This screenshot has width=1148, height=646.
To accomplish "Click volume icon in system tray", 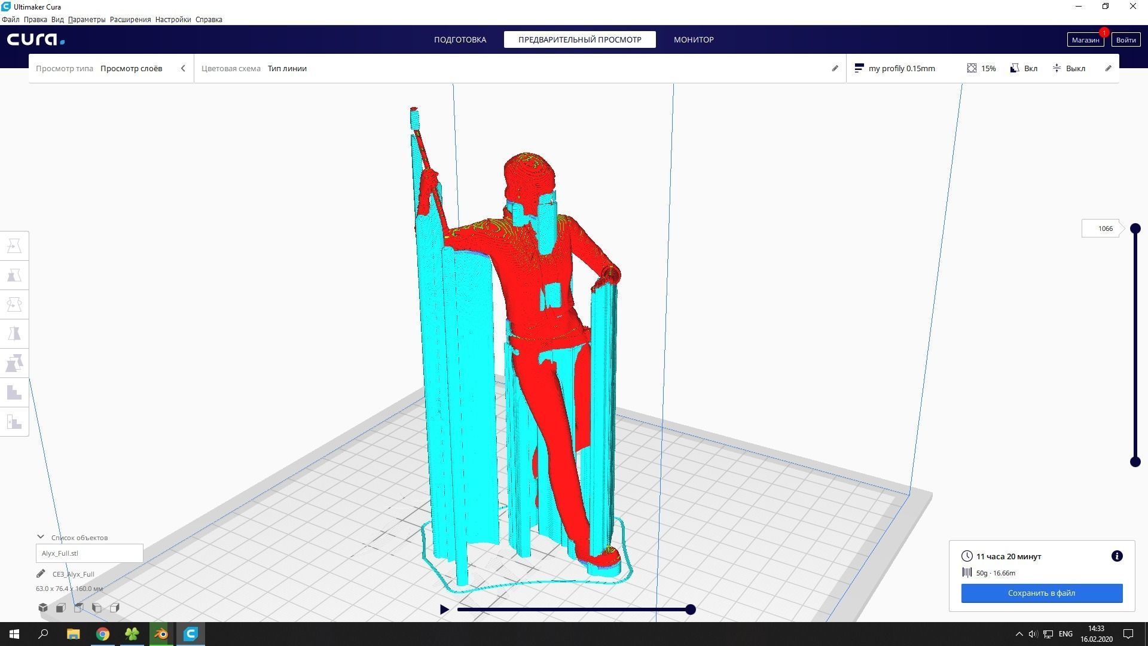I will pos(1033,634).
